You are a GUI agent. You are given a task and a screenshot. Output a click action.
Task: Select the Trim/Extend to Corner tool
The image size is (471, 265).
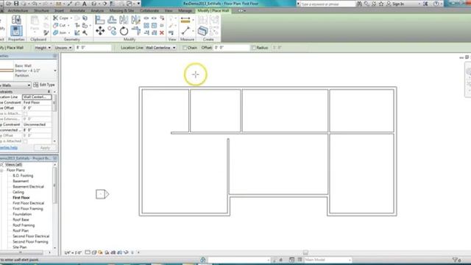(135, 31)
